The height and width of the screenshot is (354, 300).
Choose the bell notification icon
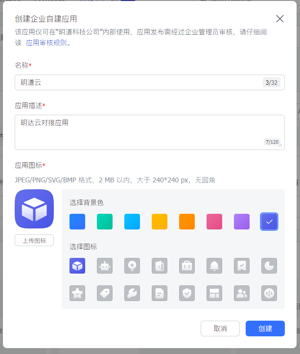click(214, 266)
